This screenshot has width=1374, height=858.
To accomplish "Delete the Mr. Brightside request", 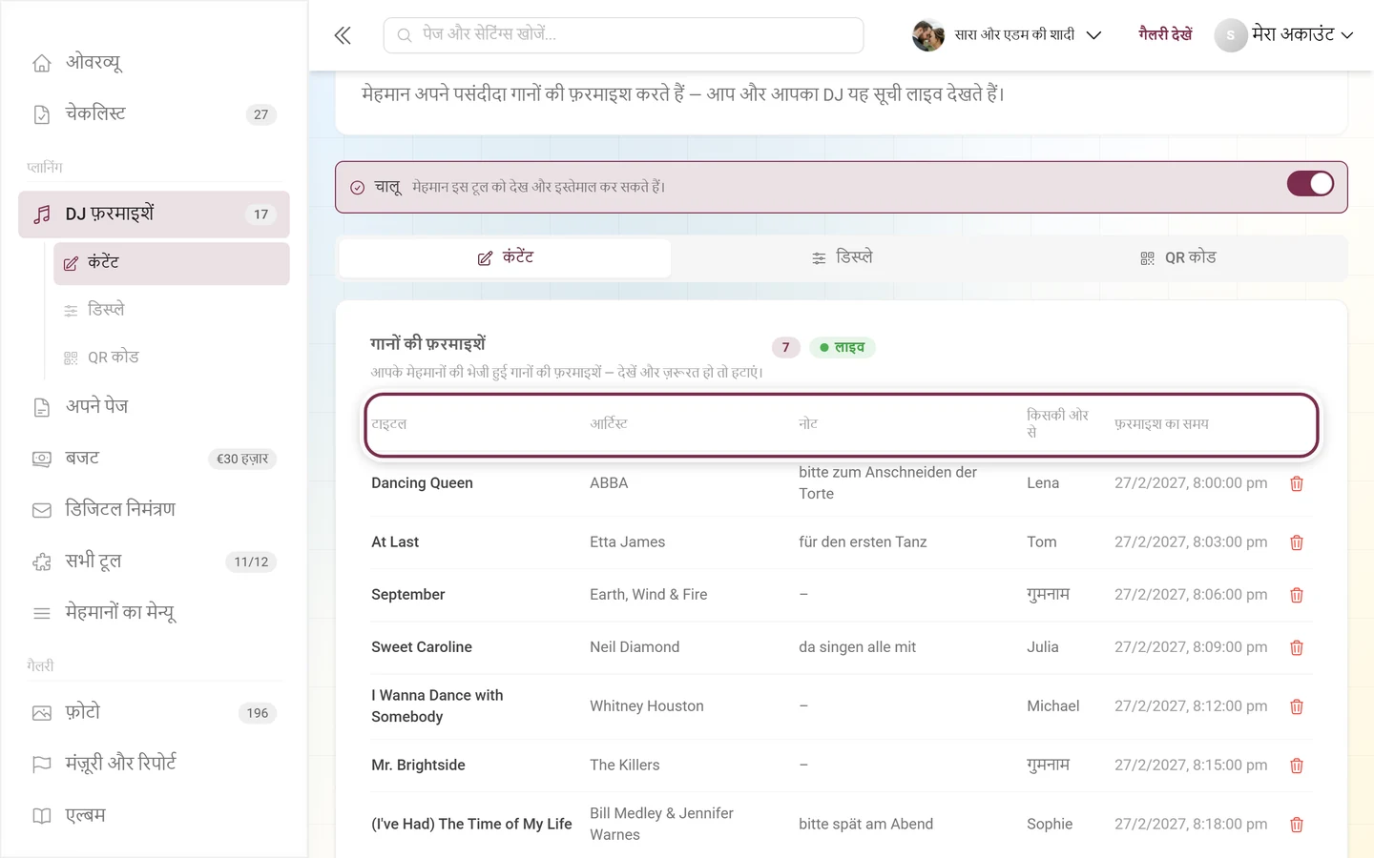I will [1297, 766].
